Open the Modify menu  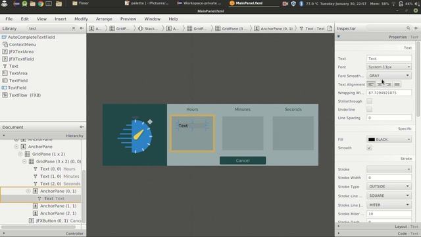click(81, 19)
